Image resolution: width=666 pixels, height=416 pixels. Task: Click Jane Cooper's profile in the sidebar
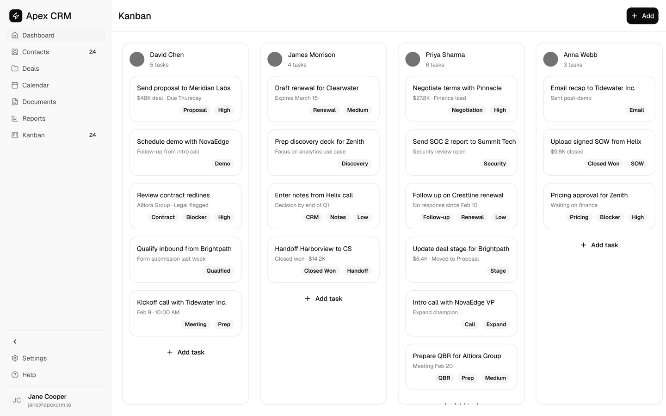(x=46, y=400)
